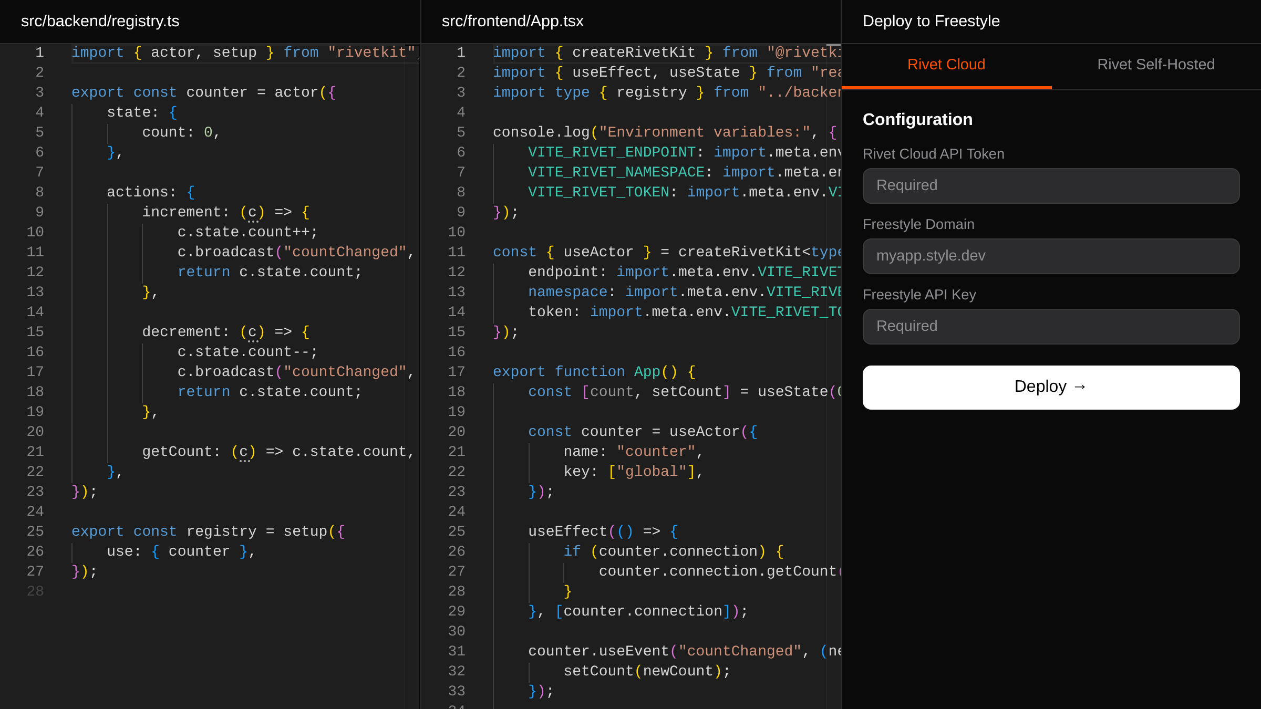
Task: Switch to the Rivet Cloud tab
Action: (x=946, y=65)
